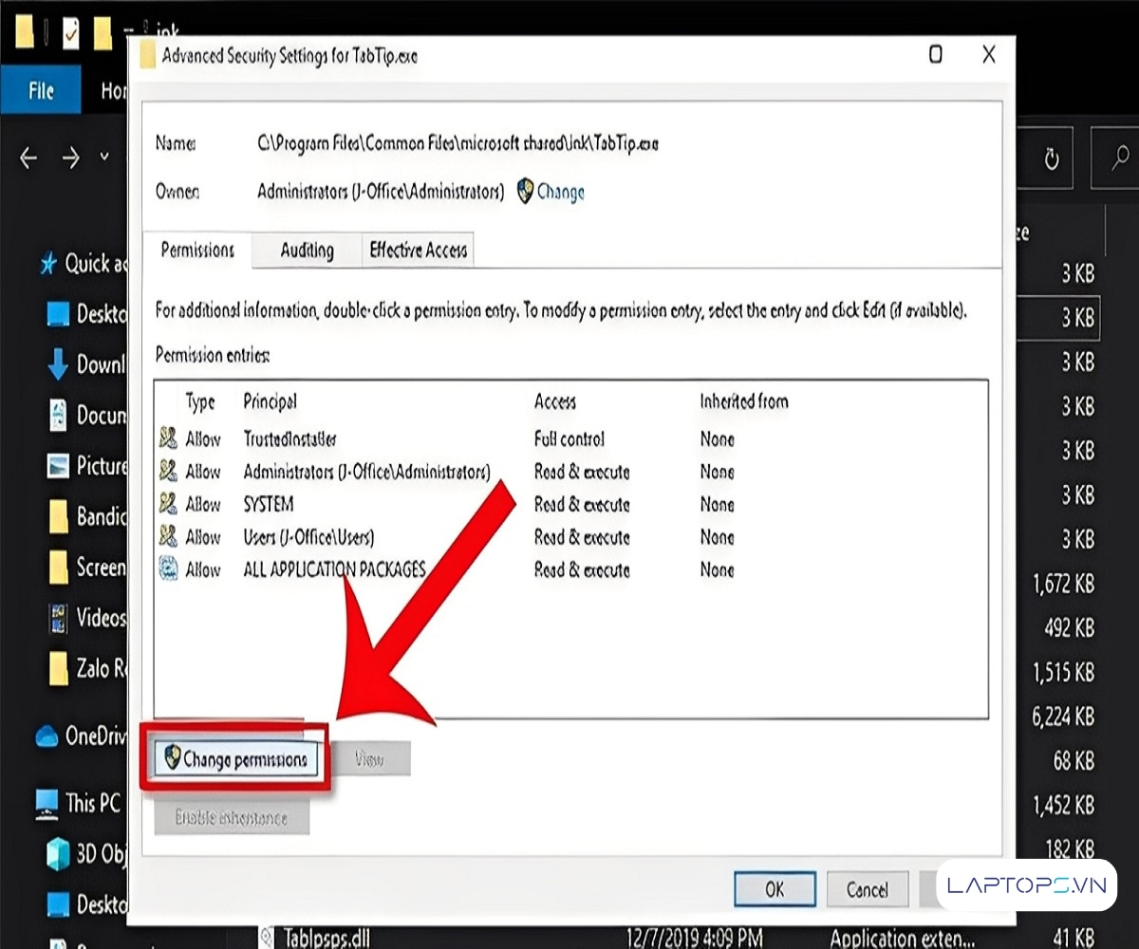Open the File menu in Explorer
Image resolution: width=1139 pixels, height=949 pixels.
41,91
